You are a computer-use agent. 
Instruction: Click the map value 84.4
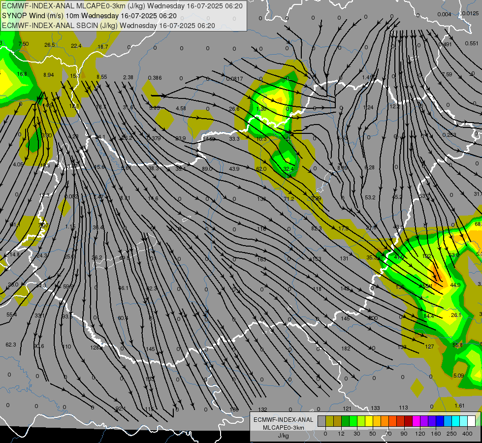click(428, 316)
